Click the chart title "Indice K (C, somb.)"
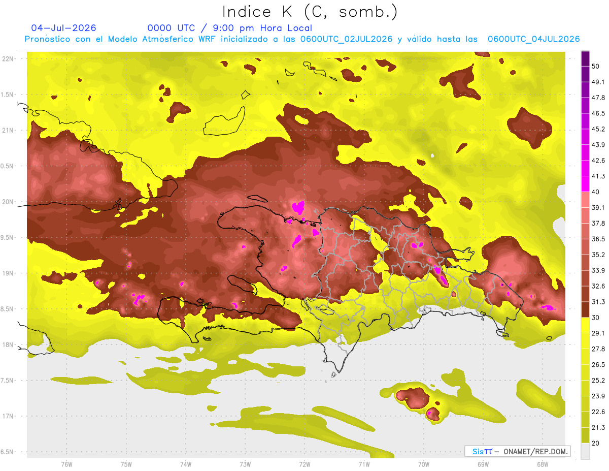The width and height of the screenshot is (609, 471). tap(310, 12)
